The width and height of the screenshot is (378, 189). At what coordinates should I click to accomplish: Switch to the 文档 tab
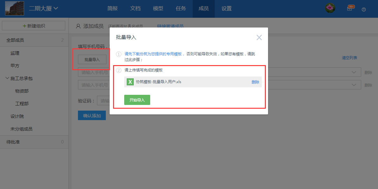(135, 9)
